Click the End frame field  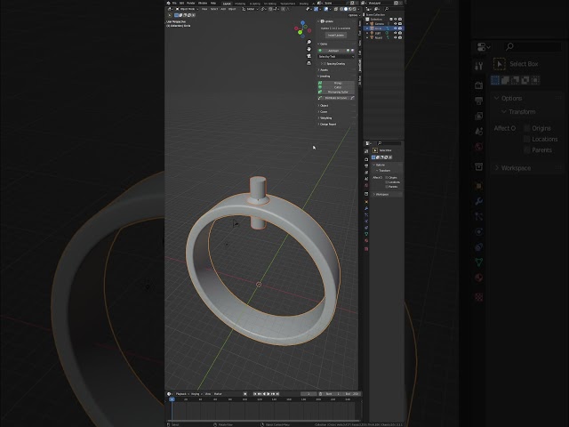[351, 394]
